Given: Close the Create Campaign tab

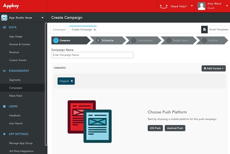Looking at the screenshot, I should click(x=95, y=30).
